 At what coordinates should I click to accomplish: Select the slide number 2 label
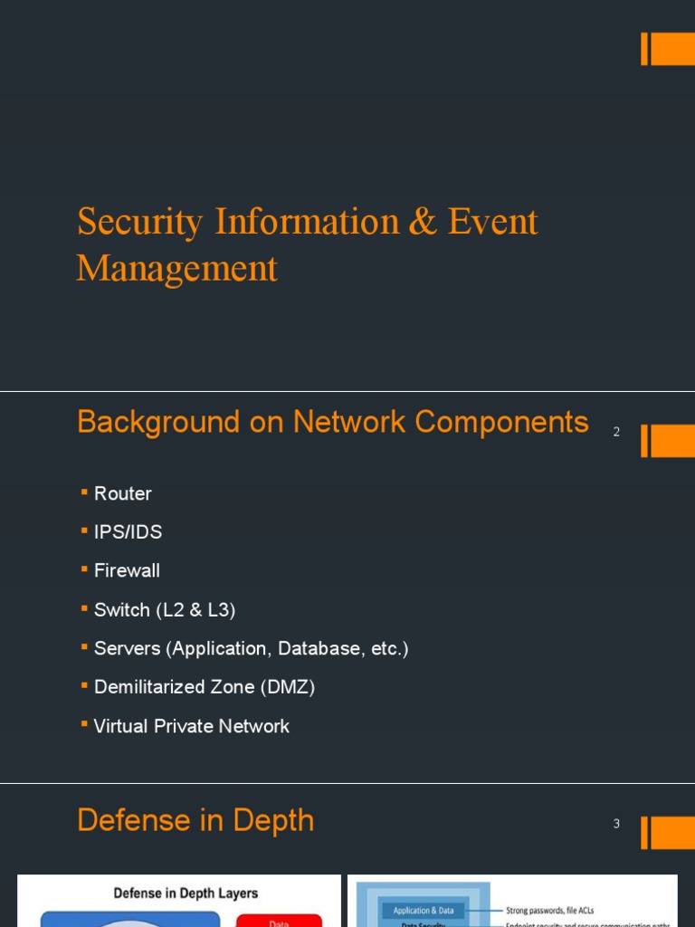point(616,432)
